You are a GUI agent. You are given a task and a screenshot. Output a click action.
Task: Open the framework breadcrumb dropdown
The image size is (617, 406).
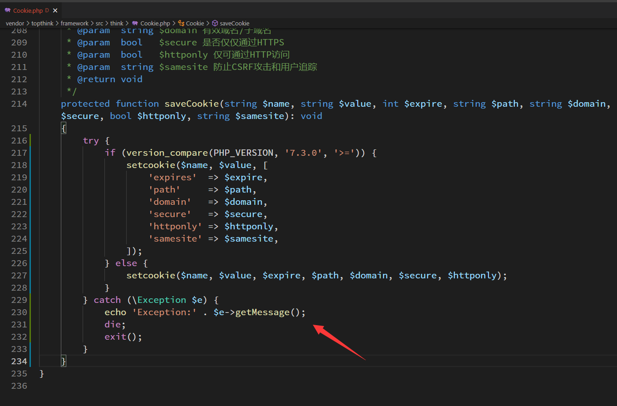(x=74, y=23)
